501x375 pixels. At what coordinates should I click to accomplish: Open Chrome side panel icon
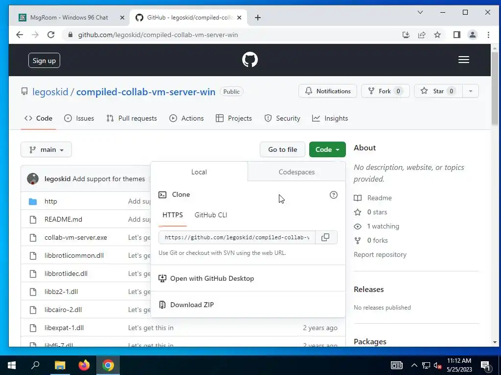point(456,35)
